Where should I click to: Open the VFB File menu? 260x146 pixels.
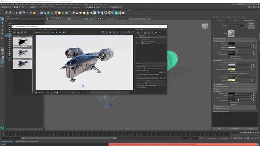point(37,29)
